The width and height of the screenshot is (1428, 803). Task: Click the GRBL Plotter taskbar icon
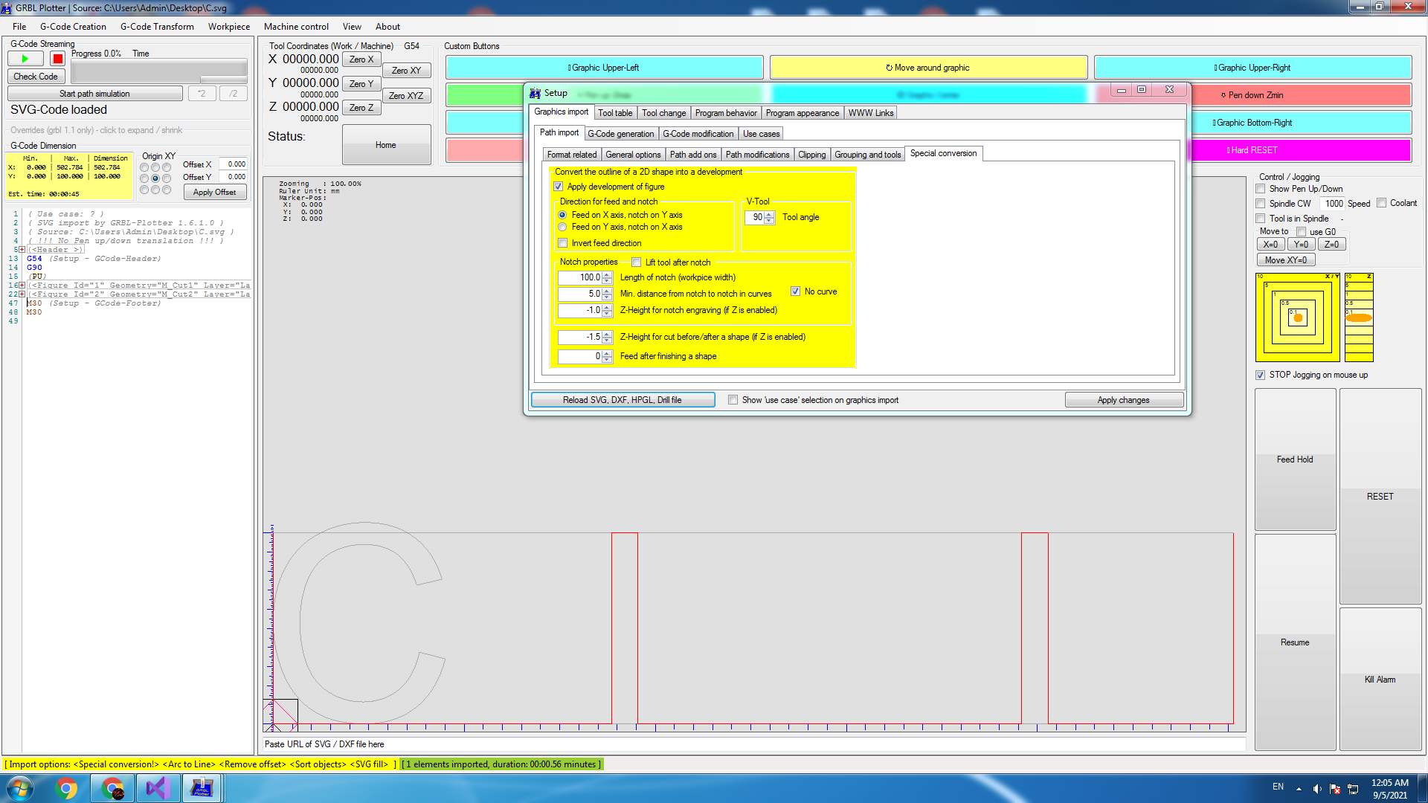pos(202,787)
